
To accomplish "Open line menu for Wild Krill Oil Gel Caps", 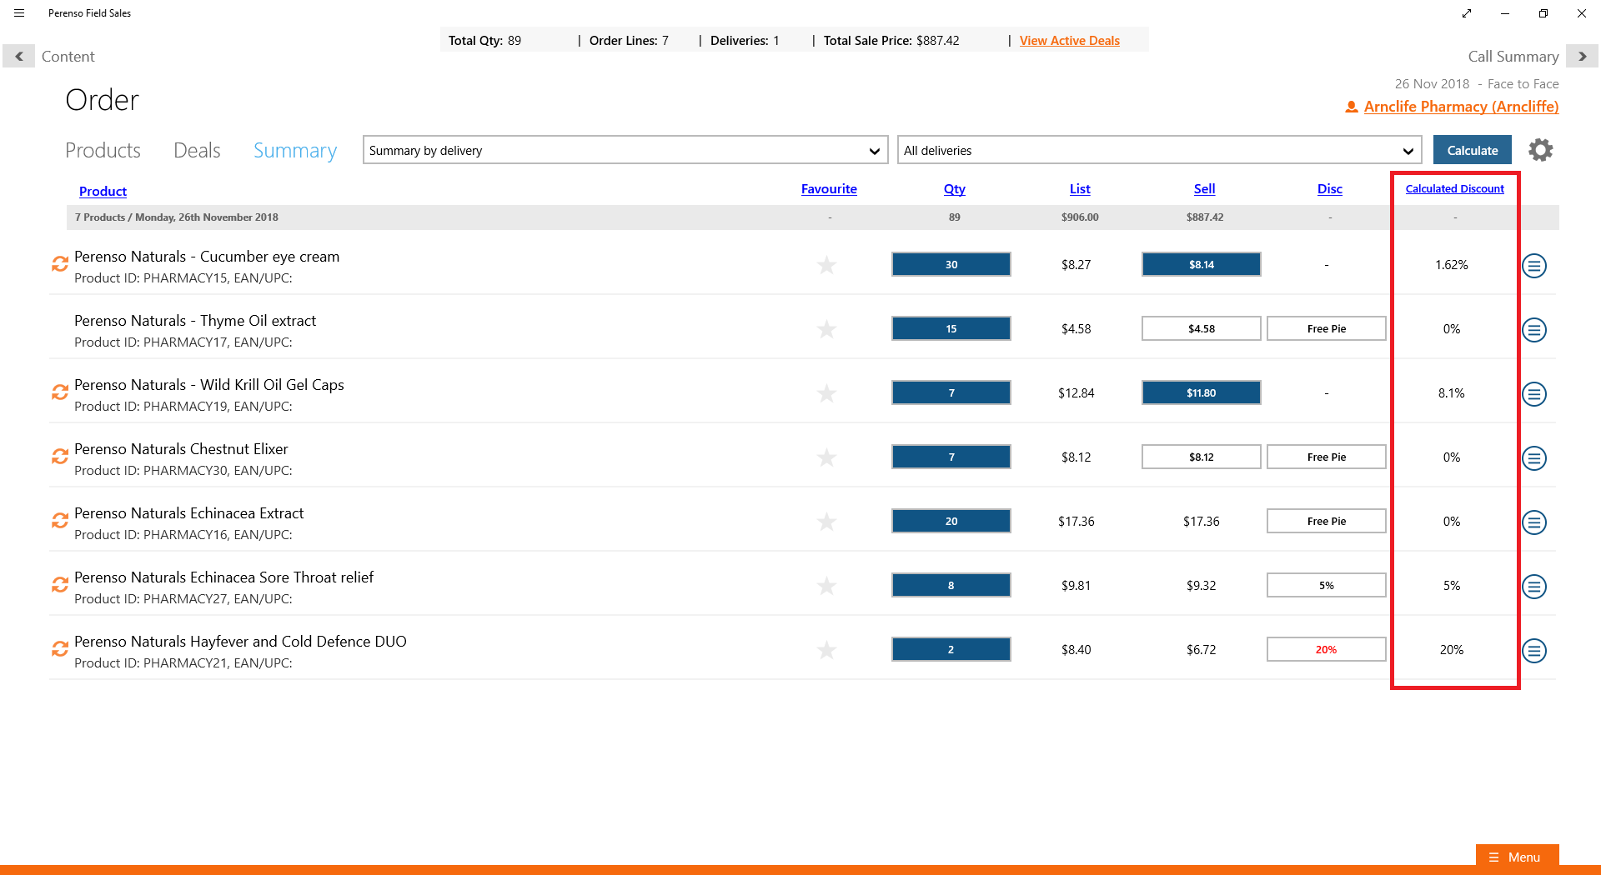I will [1534, 394].
